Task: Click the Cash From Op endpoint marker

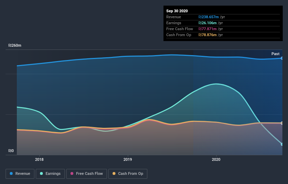Action: point(282,123)
